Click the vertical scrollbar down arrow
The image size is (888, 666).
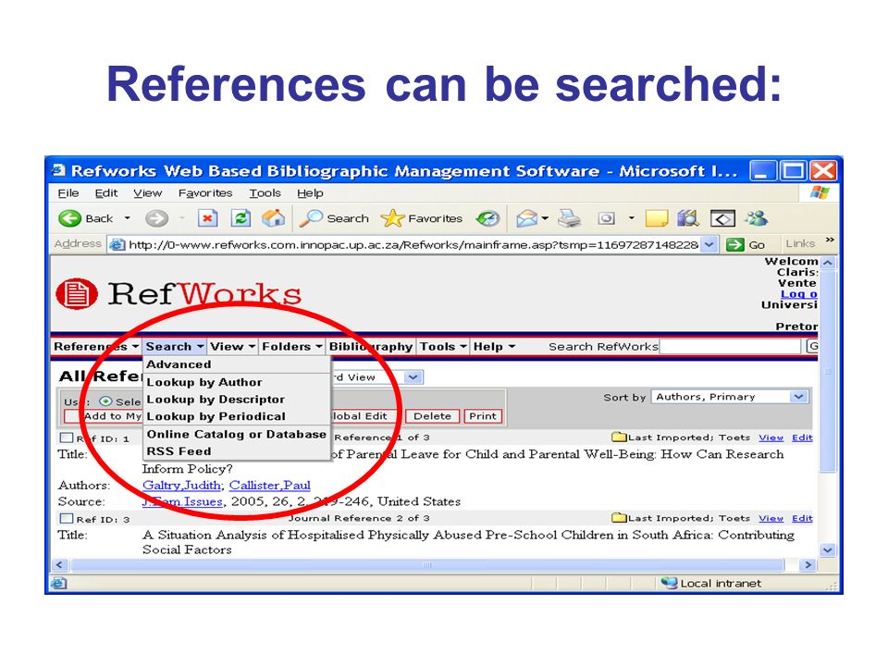(828, 549)
